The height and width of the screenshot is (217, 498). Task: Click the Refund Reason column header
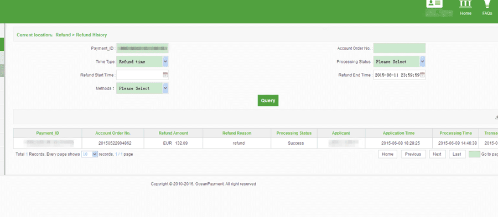coord(237,133)
